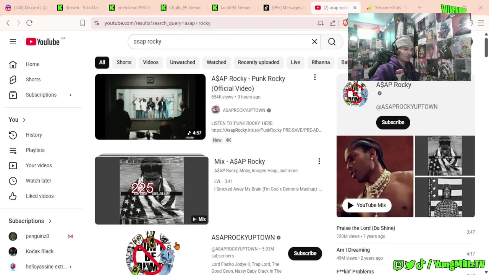Click the Mix 225 playlist thumbnail
Image resolution: width=489 pixels, height=275 pixels.
click(152, 190)
